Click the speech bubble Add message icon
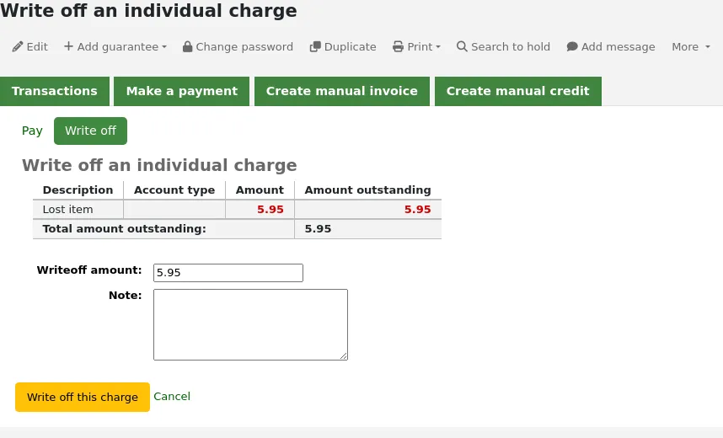This screenshot has width=723, height=438. [x=572, y=46]
